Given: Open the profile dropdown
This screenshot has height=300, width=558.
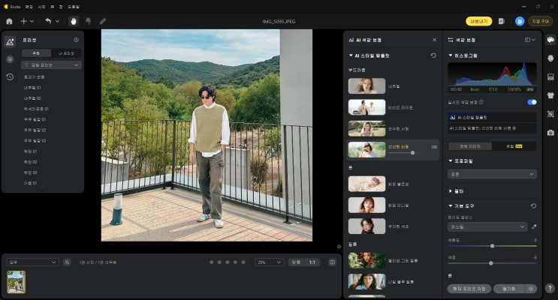Looking at the screenshot, I should pos(492,174).
